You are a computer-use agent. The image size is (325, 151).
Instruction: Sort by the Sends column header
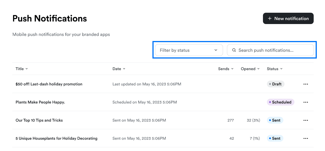click(x=226, y=69)
